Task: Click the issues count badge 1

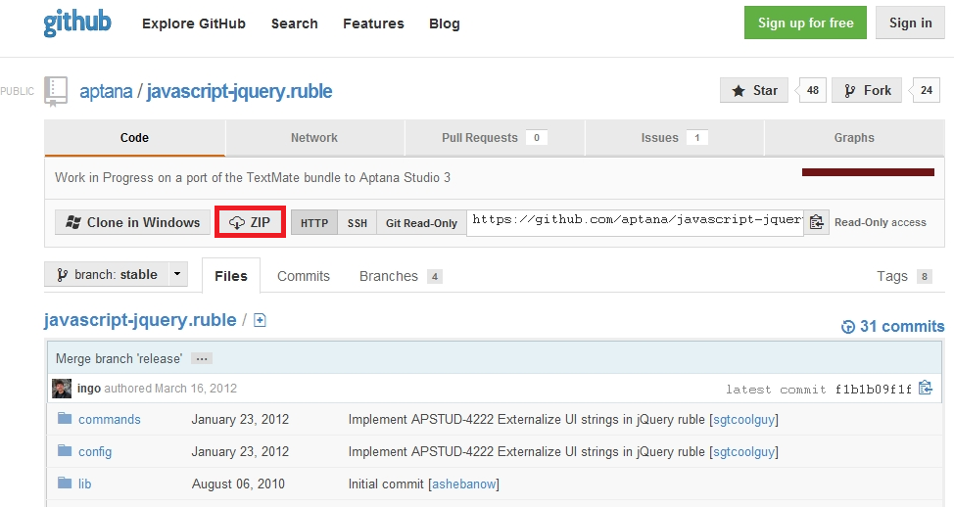Action: pos(697,138)
